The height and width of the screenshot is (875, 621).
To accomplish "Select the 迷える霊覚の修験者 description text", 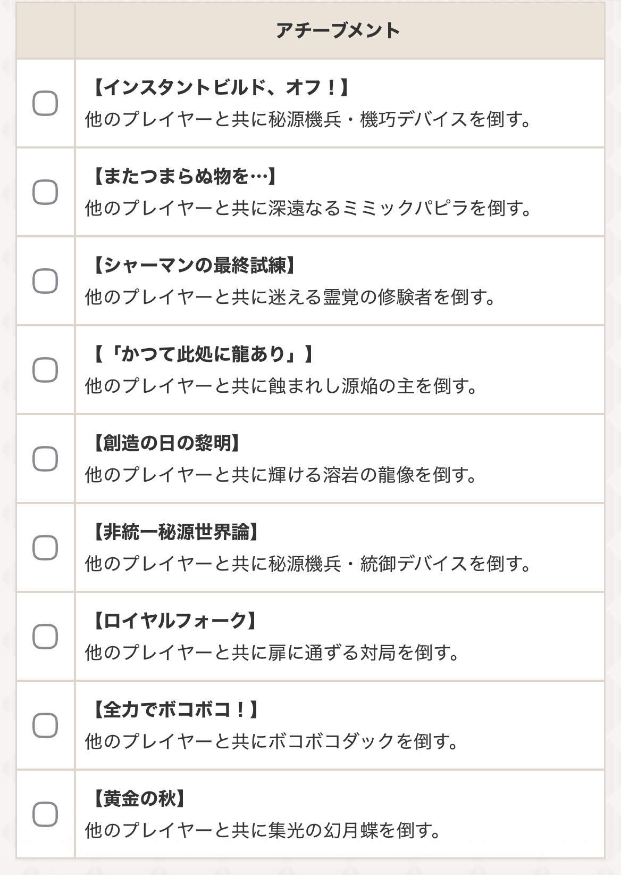I will (290, 297).
